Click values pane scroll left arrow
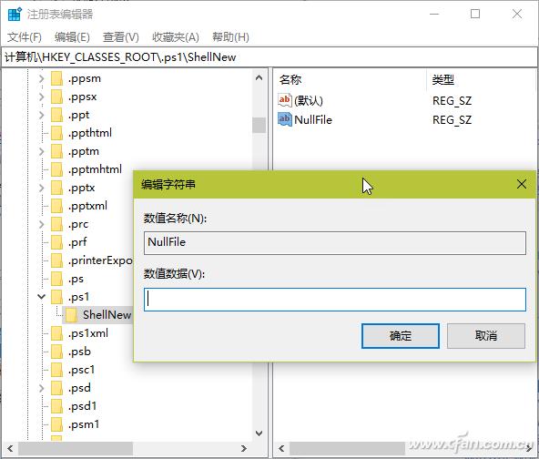This screenshot has width=539, height=459. [x=281, y=448]
